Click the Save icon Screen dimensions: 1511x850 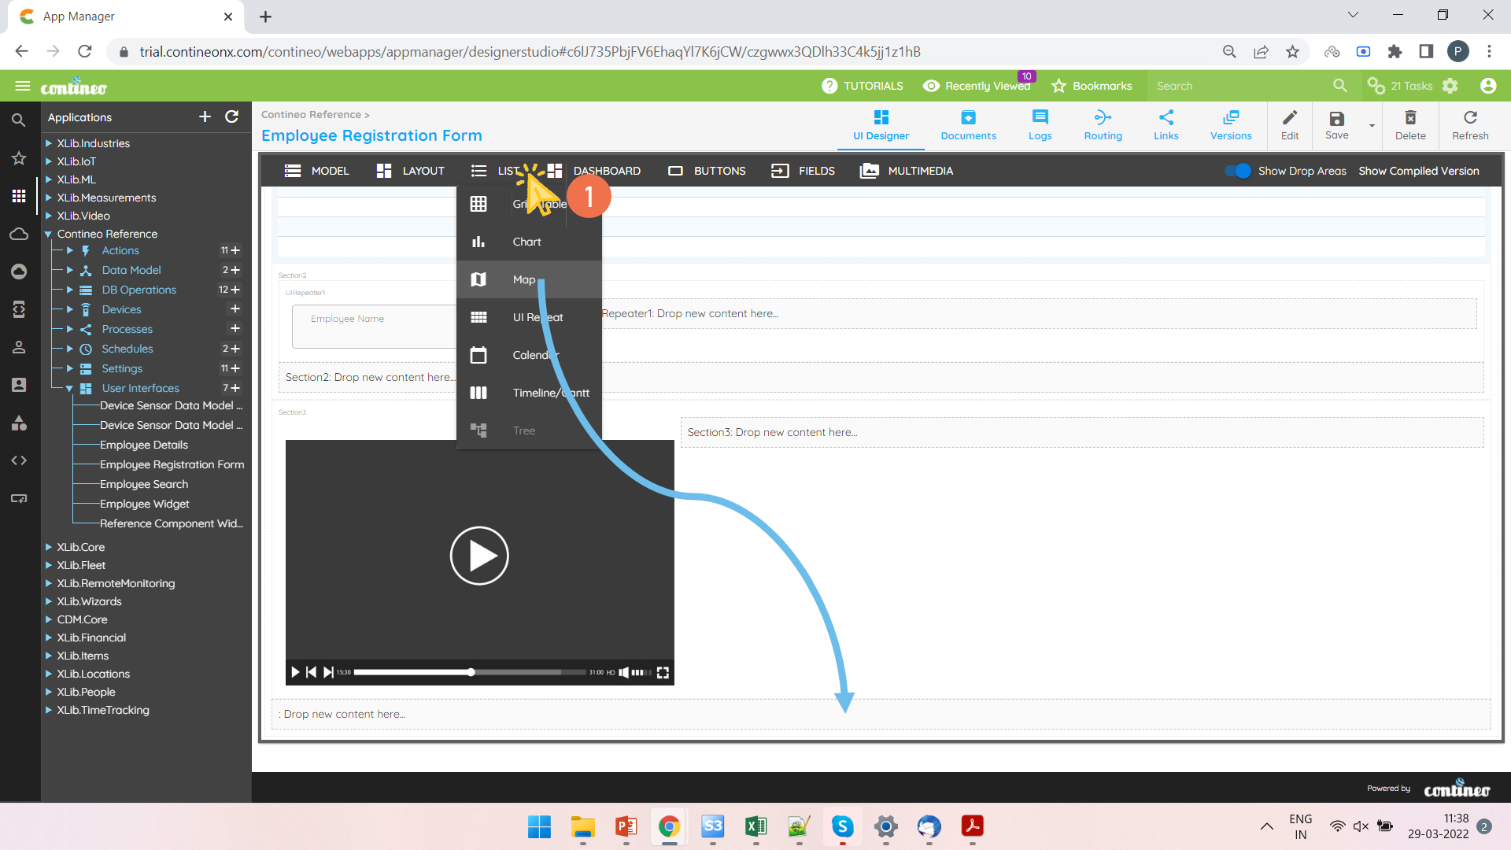[1336, 119]
